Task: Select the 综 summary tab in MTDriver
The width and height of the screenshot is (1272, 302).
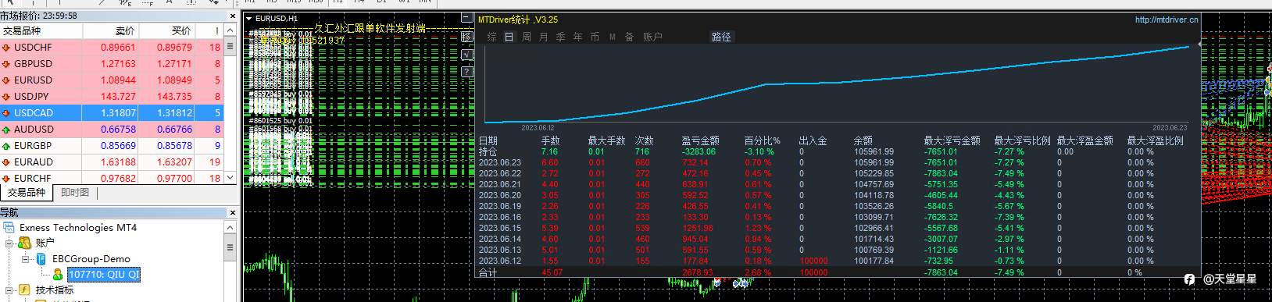Action: pos(491,37)
